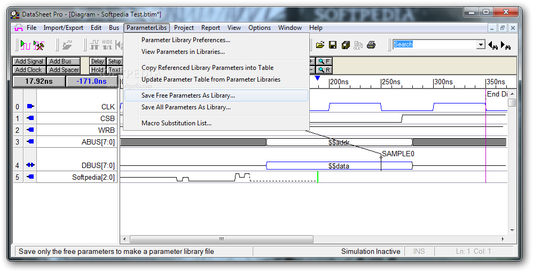Select Copy Referenced Library Parameters into Table
The width and height of the screenshot is (533, 272).
click(x=216, y=68)
